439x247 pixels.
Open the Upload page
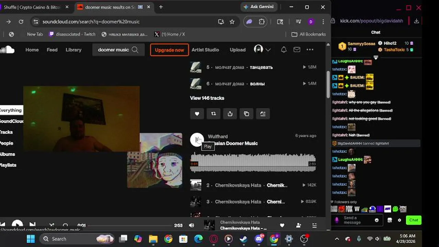238,50
